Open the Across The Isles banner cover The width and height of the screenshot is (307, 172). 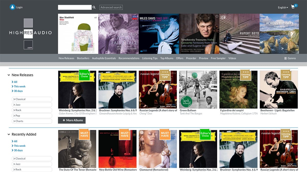(280, 34)
